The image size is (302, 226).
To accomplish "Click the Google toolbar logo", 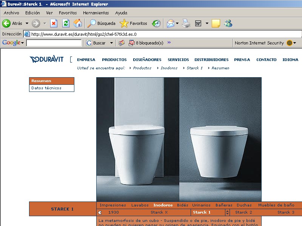I will coord(11,43).
